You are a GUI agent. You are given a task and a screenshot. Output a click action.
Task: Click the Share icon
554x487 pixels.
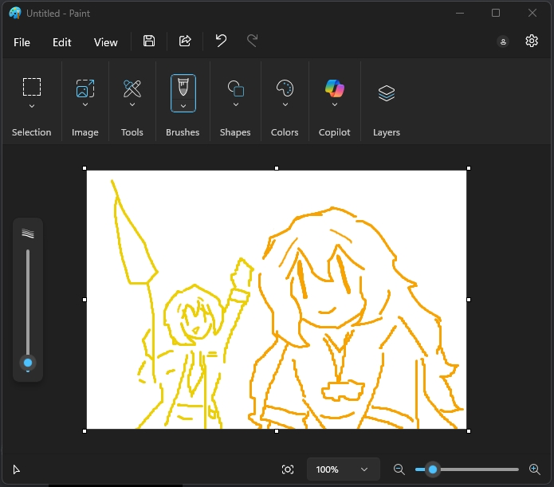click(x=185, y=41)
